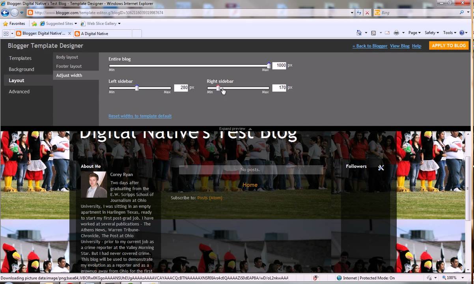
Task: Click the Read Mail envelope icon
Action: [x=387, y=33]
